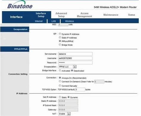This screenshot has height=116, width=141.
Task: Select Static IP Address ISP option
Action: point(60,37)
